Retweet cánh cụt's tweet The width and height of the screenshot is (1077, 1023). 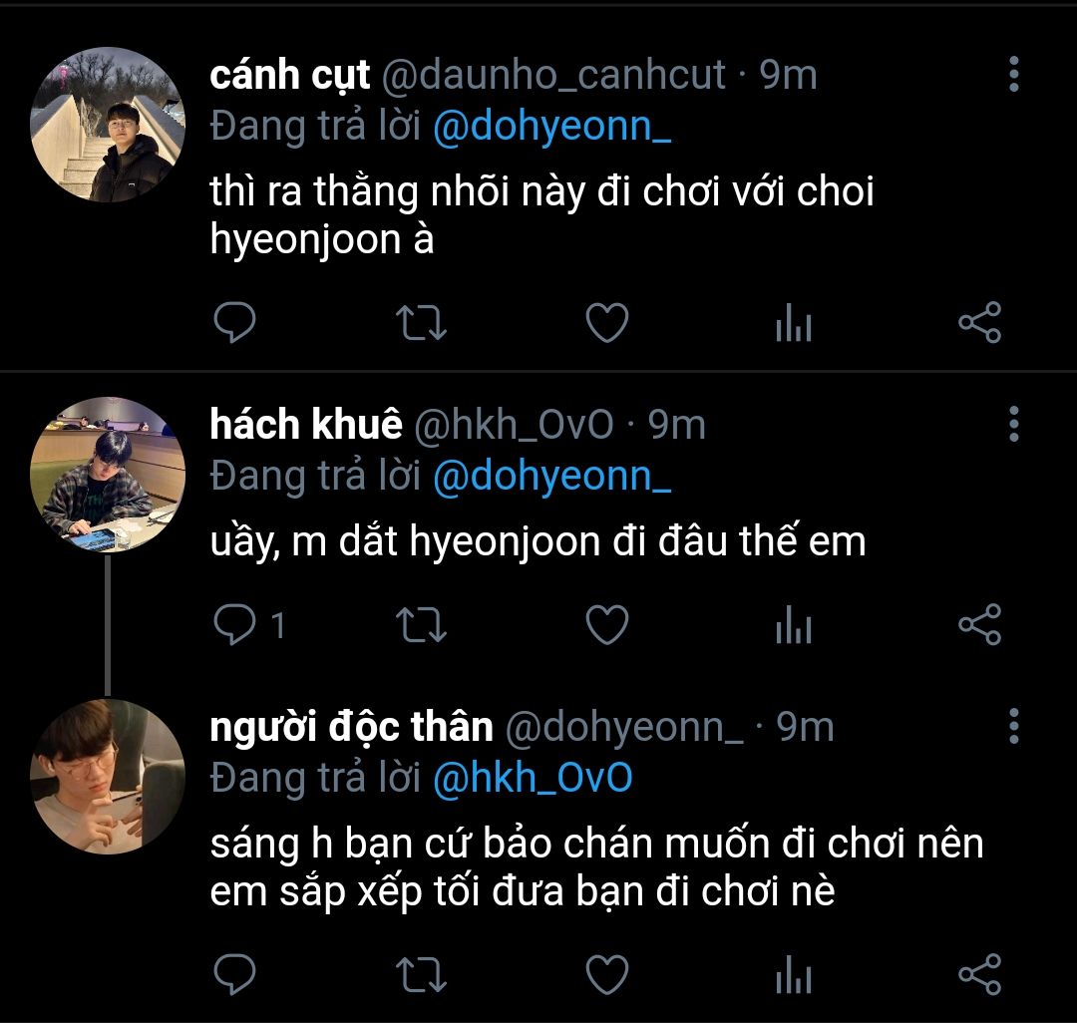click(421, 323)
